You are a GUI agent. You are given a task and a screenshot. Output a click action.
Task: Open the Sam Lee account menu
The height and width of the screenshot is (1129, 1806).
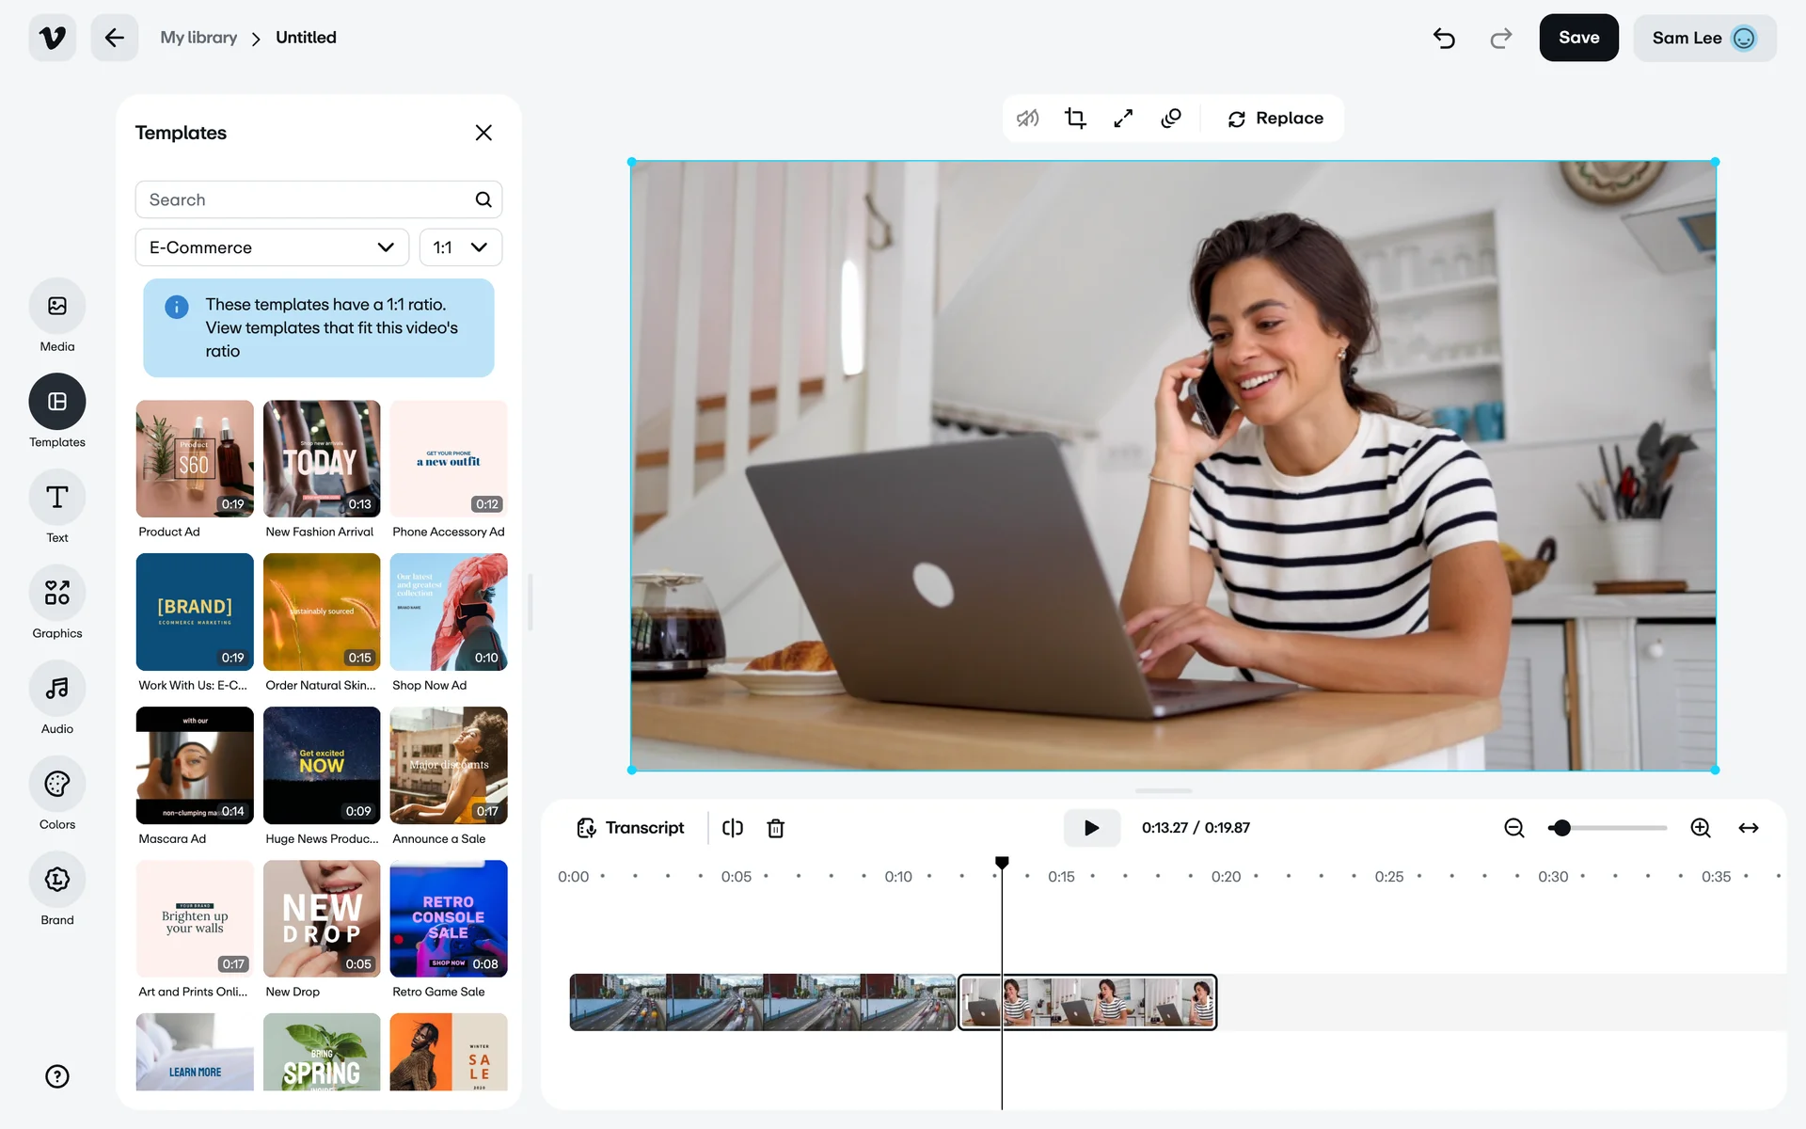[x=1703, y=38]
